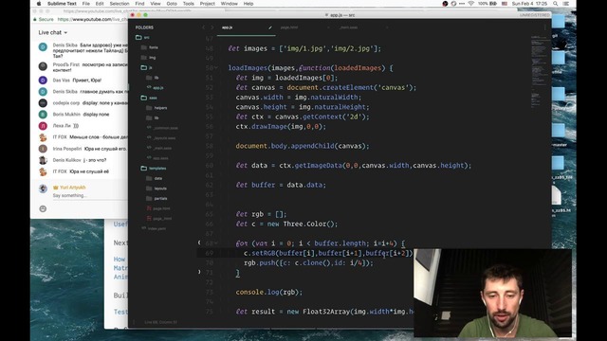Click the unsaved pencil icon on app.js tab
The width and height of the screenshot is (607, 341).
270,27
